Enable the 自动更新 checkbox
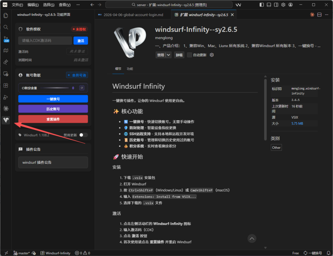 [x=190, y=55]
